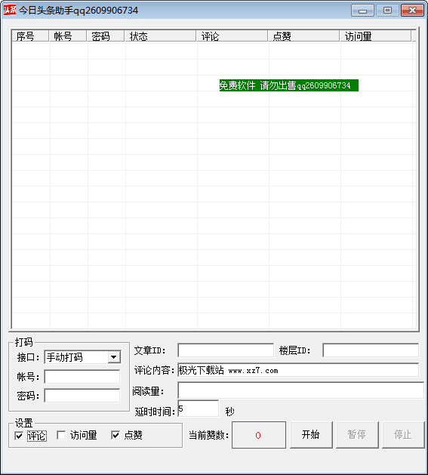Minimize the 今日头条助手 window

[x=362, y=11]
